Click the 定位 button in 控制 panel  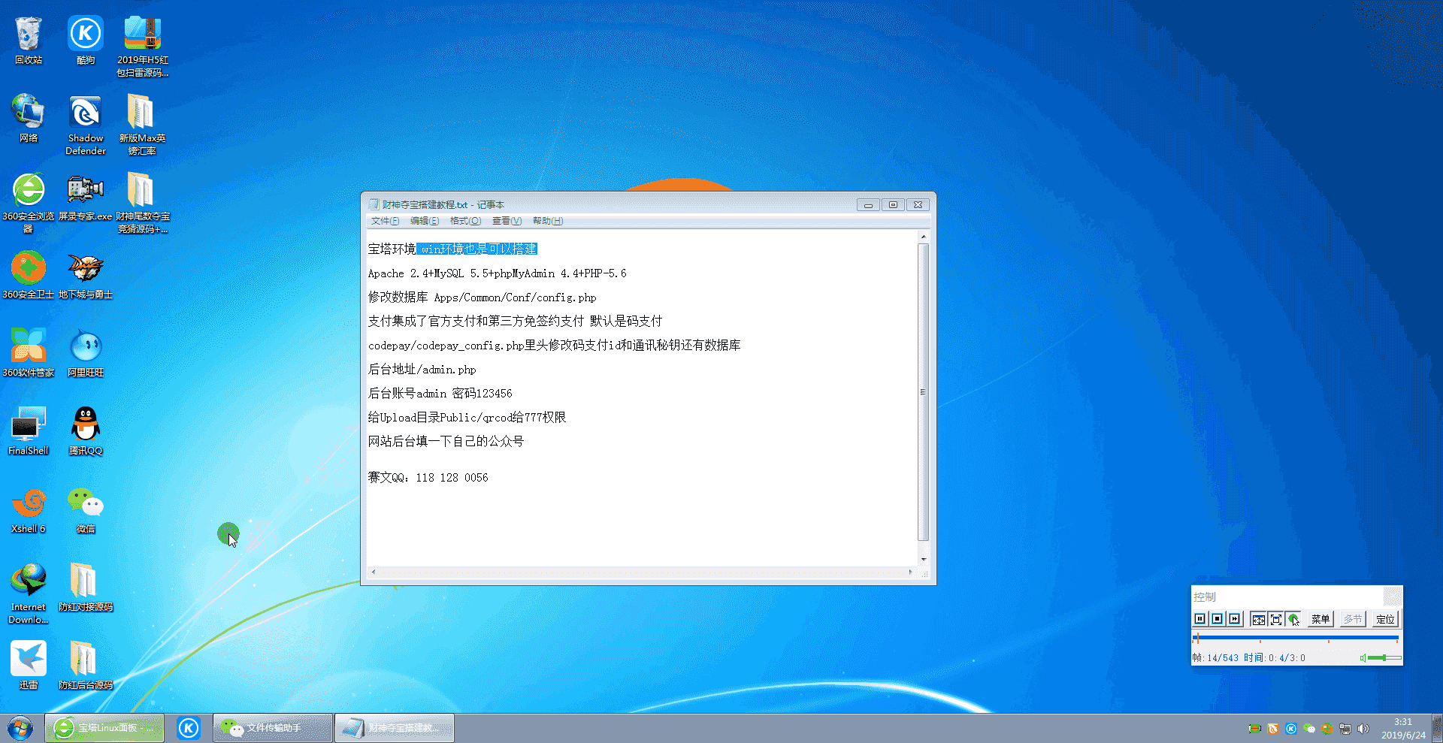pos(1385,619)
